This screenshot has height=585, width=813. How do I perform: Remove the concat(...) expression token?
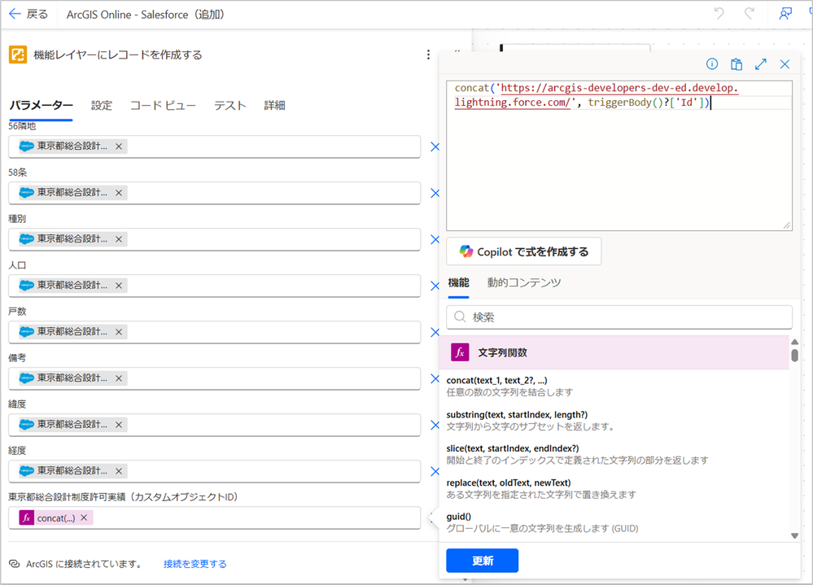tap(84, 517)
